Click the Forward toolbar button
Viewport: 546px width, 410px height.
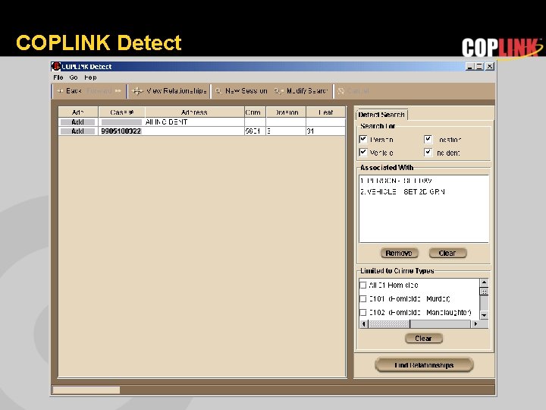(104, 91)
